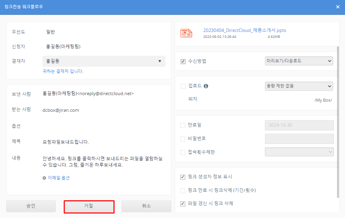Screen dimensions: 345x218
Task: Click the right panel vertical scrollbar
Action: 338,122
